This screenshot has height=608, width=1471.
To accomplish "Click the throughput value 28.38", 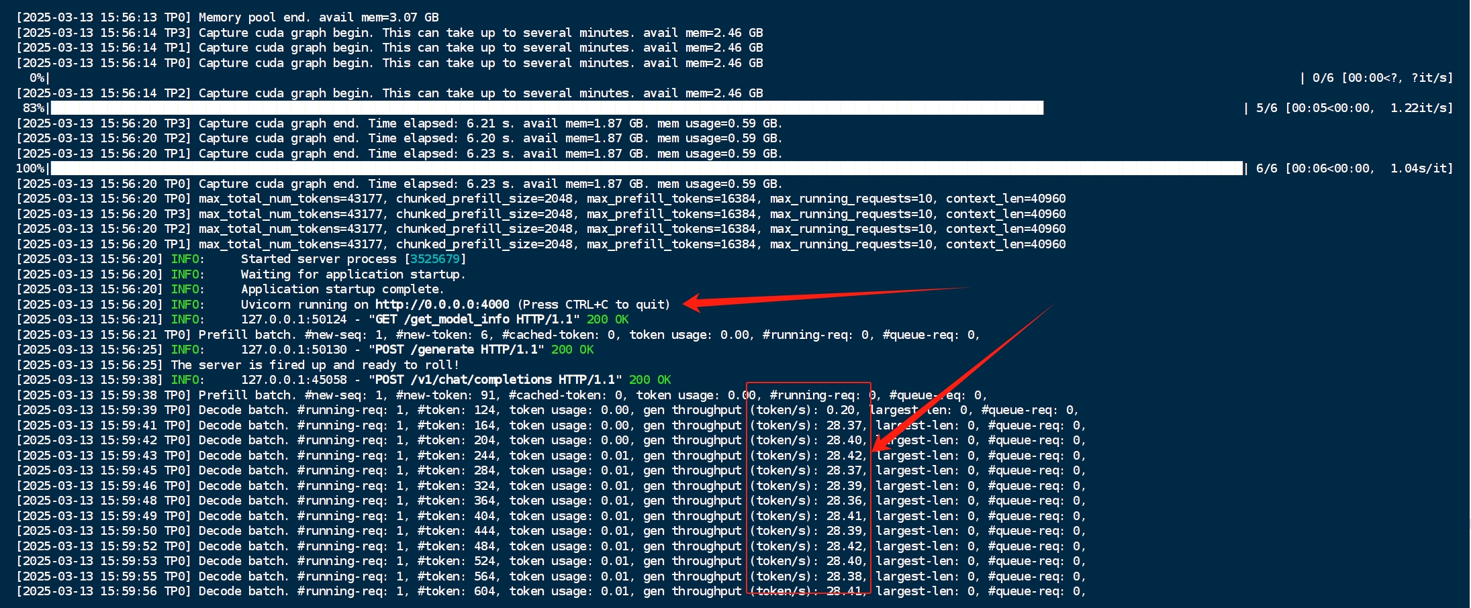I will point(843,576).
